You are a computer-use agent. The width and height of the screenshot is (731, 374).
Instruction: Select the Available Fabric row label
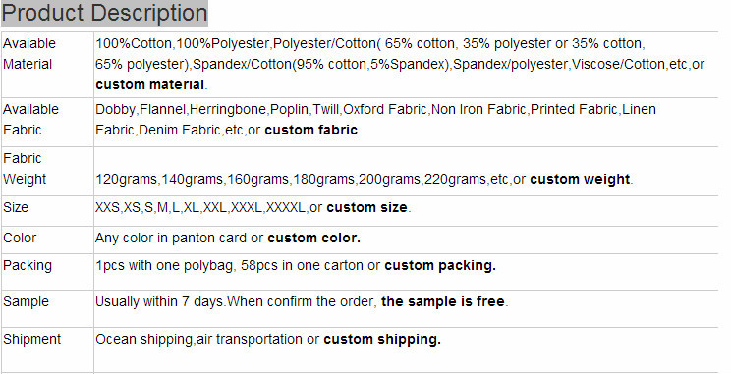30,119
